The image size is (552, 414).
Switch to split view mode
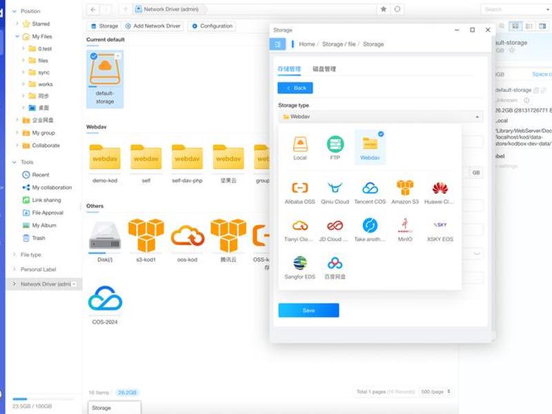542,26
